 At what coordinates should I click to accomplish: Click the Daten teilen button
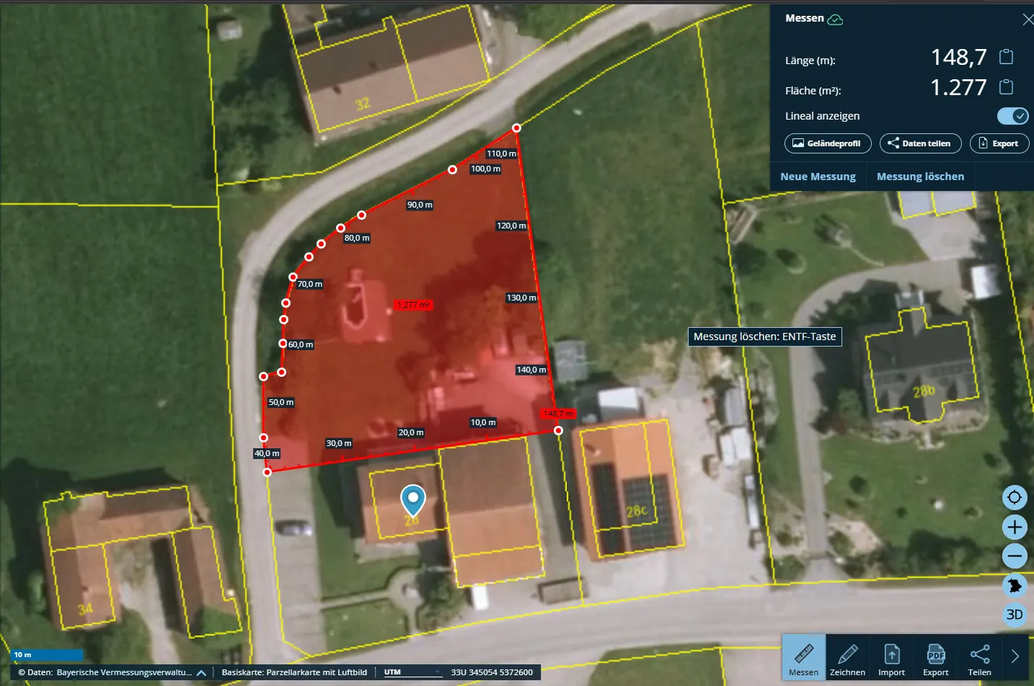pos(920,143)
